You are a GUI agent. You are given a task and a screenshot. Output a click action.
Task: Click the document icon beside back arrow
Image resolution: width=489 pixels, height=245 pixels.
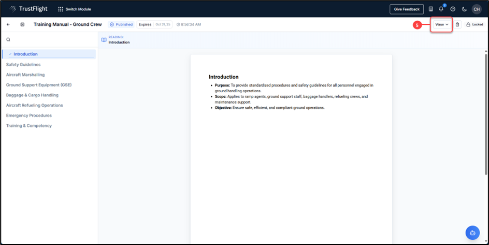coord(22,24)
